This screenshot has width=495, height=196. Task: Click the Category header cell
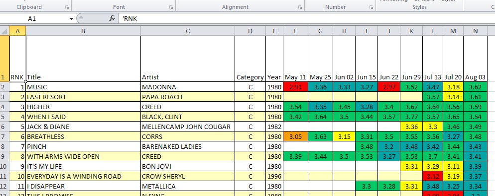[x=250, y=59]
